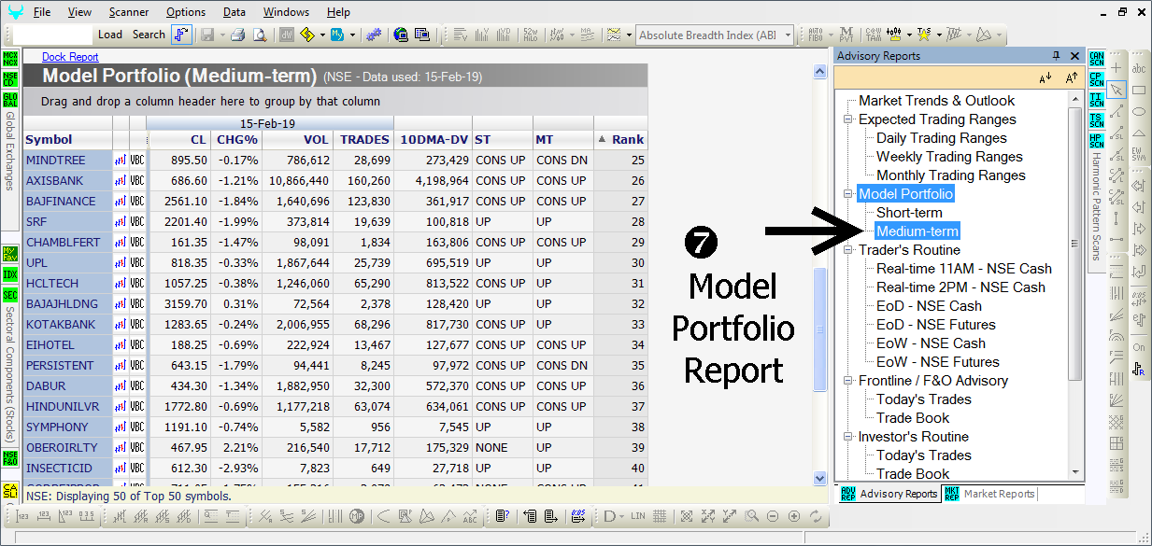Open the Options menu
The width and height of the screenshot is (1152, 546).
pyautogui.click(x=186, y=12)
